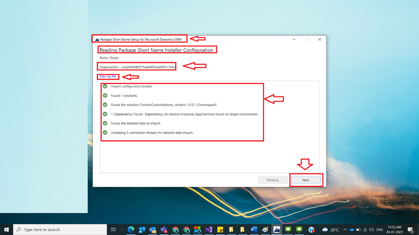Click the OneDrive cloud tray icon
This screenshot has height=235, width=419.
coord(351,230)
